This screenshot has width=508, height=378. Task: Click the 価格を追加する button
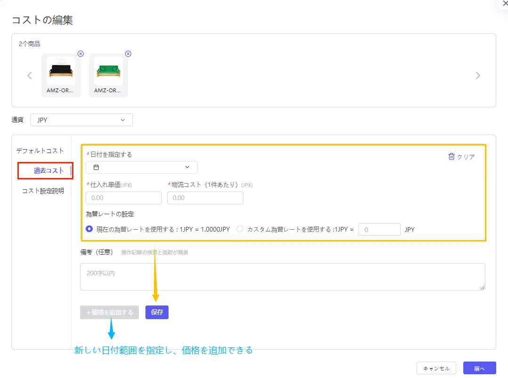pyautogui.click(x=110, y=312)
